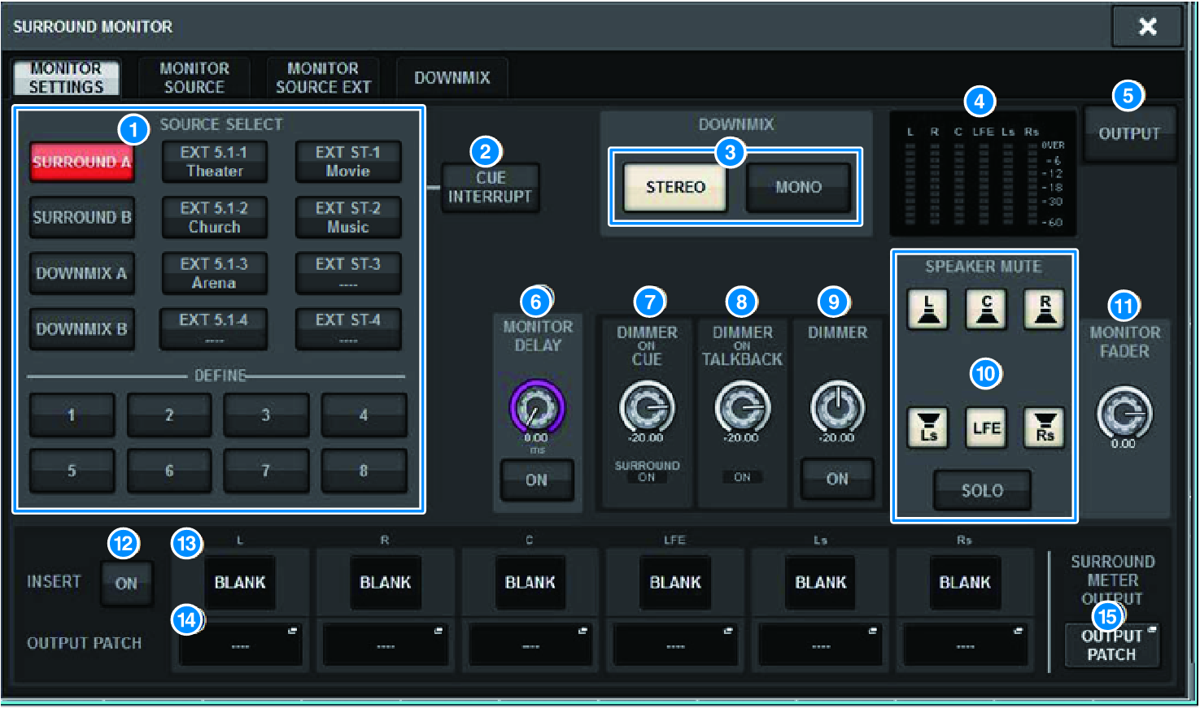Enable the Dimmer ON button
Screen dimensions: 1200x708
click(x=837, y=479)
